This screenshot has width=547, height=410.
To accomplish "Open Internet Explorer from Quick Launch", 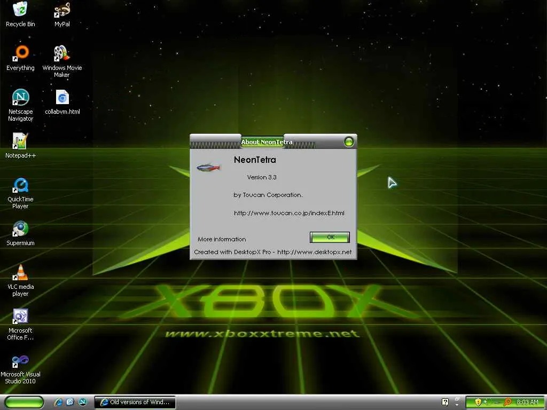I will 58,402.
